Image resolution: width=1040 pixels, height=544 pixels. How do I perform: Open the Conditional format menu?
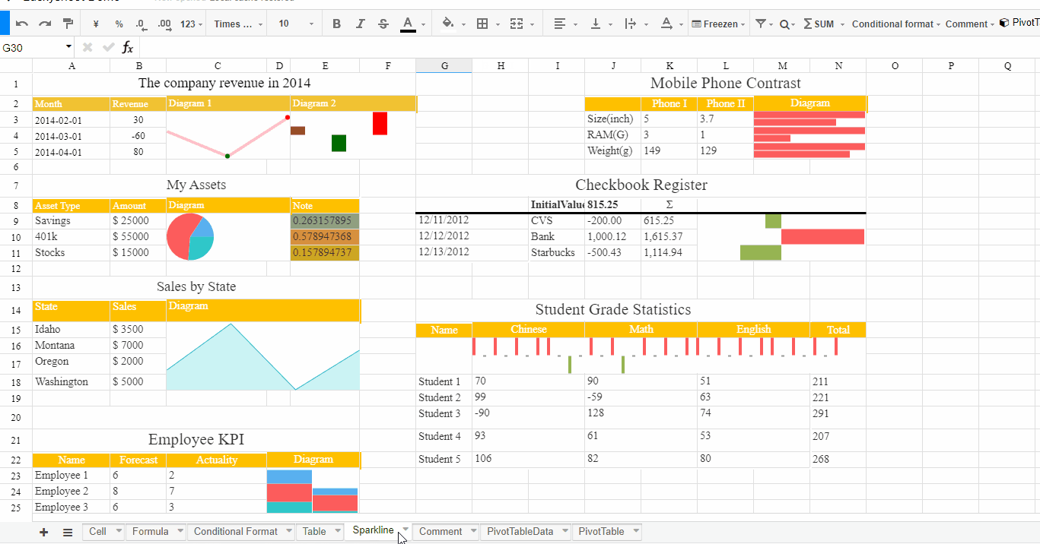click(895, 24)
